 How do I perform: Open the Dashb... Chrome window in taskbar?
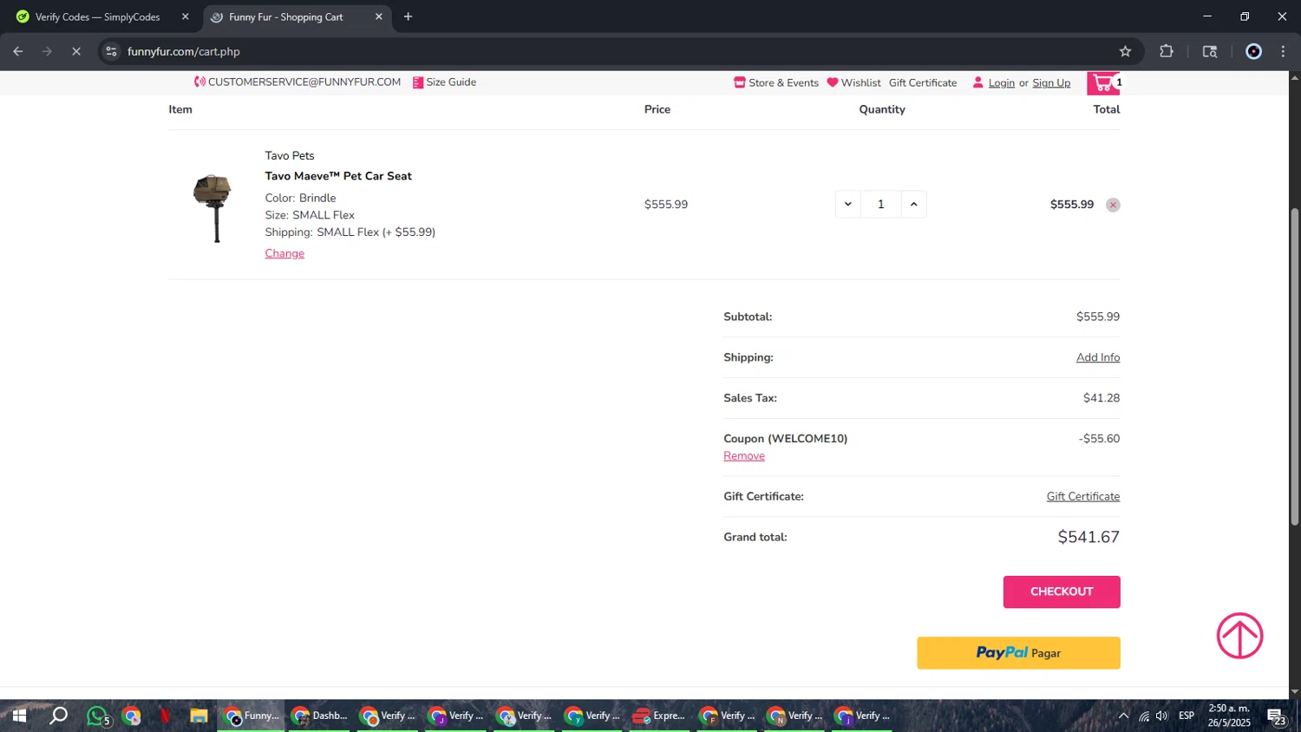(x=319, y=716)
